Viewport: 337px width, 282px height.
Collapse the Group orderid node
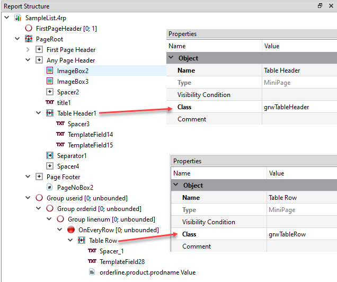(x=39, y=208)
